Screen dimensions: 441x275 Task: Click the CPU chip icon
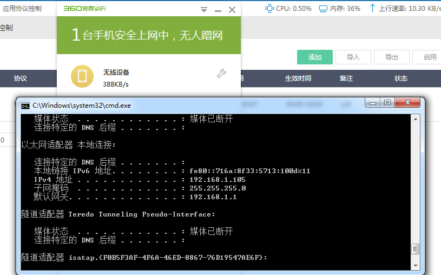pyautogui.click(x=269, y=9)
